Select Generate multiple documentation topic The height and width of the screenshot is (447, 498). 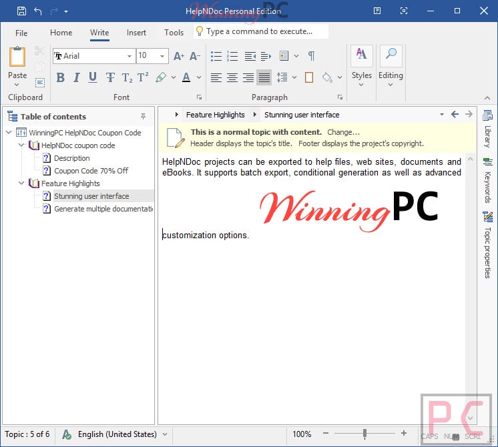103,209
